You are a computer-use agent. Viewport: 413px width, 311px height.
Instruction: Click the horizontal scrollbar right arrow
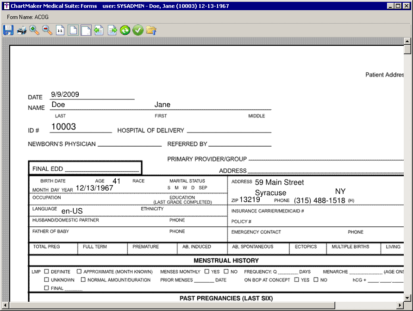coord(400,306)
